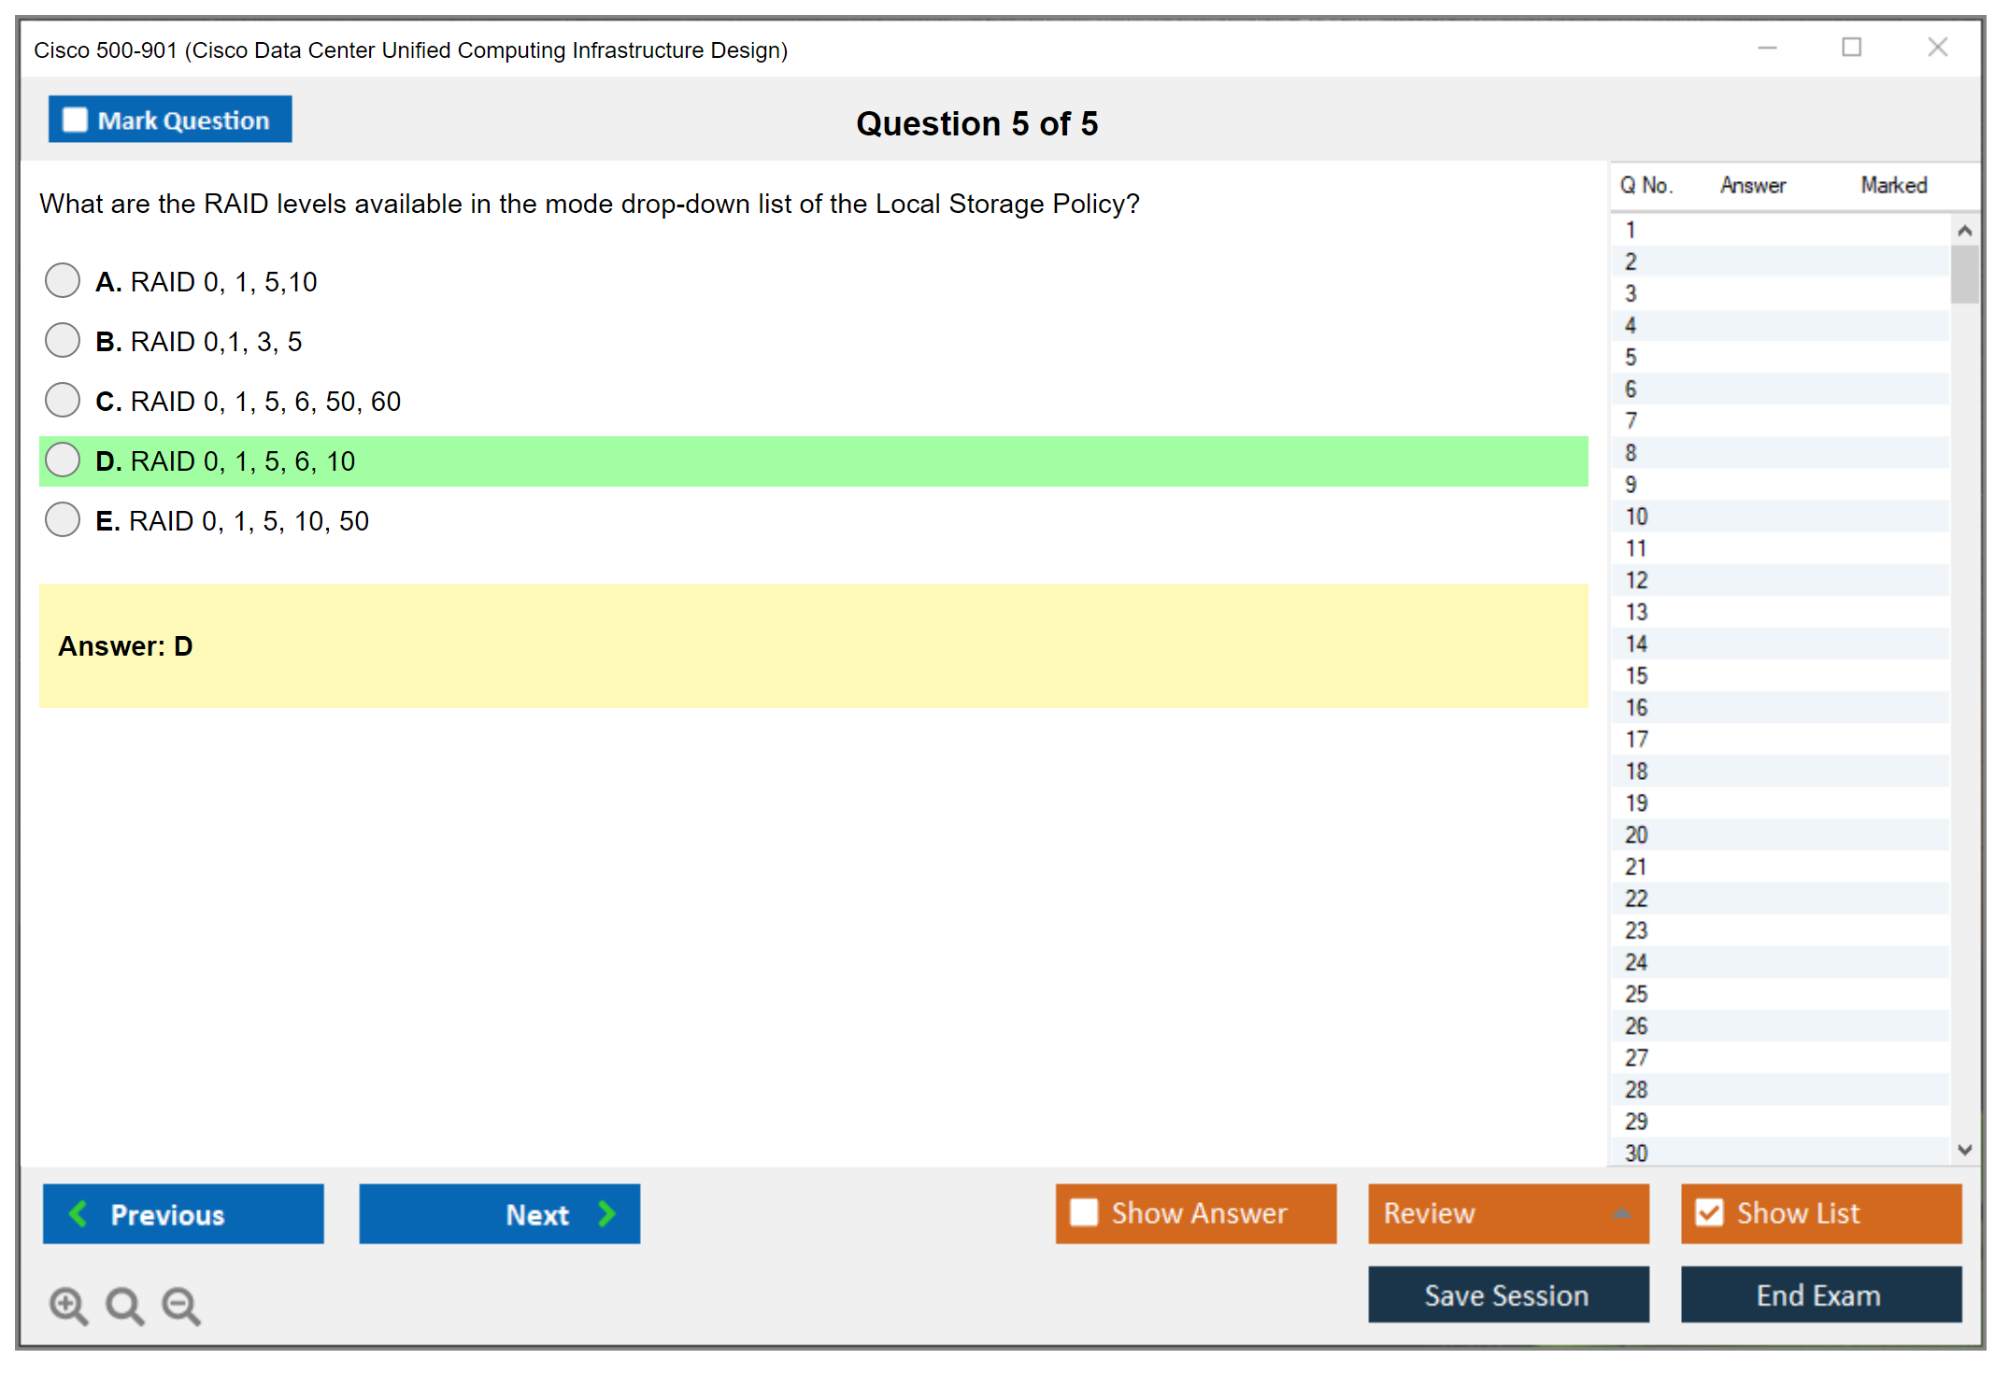Click the End Exam button
Viewport: 2009px width, 1373px height.
[1819, 1295]
